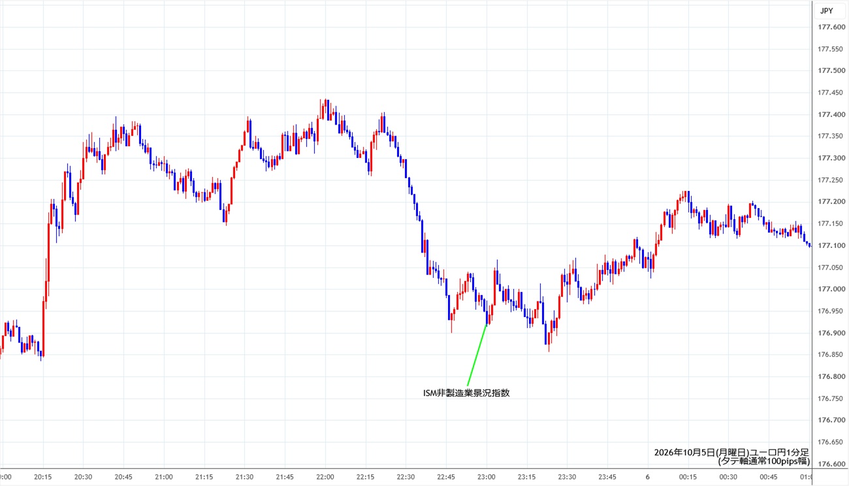849x486 pixels.
Task: Click the 177.350 price axis label
Action: pyautogui.click(x=832, y=136)
